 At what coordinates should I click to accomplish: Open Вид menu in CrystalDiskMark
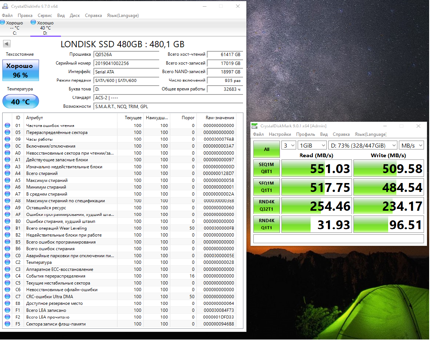(324, 134)
